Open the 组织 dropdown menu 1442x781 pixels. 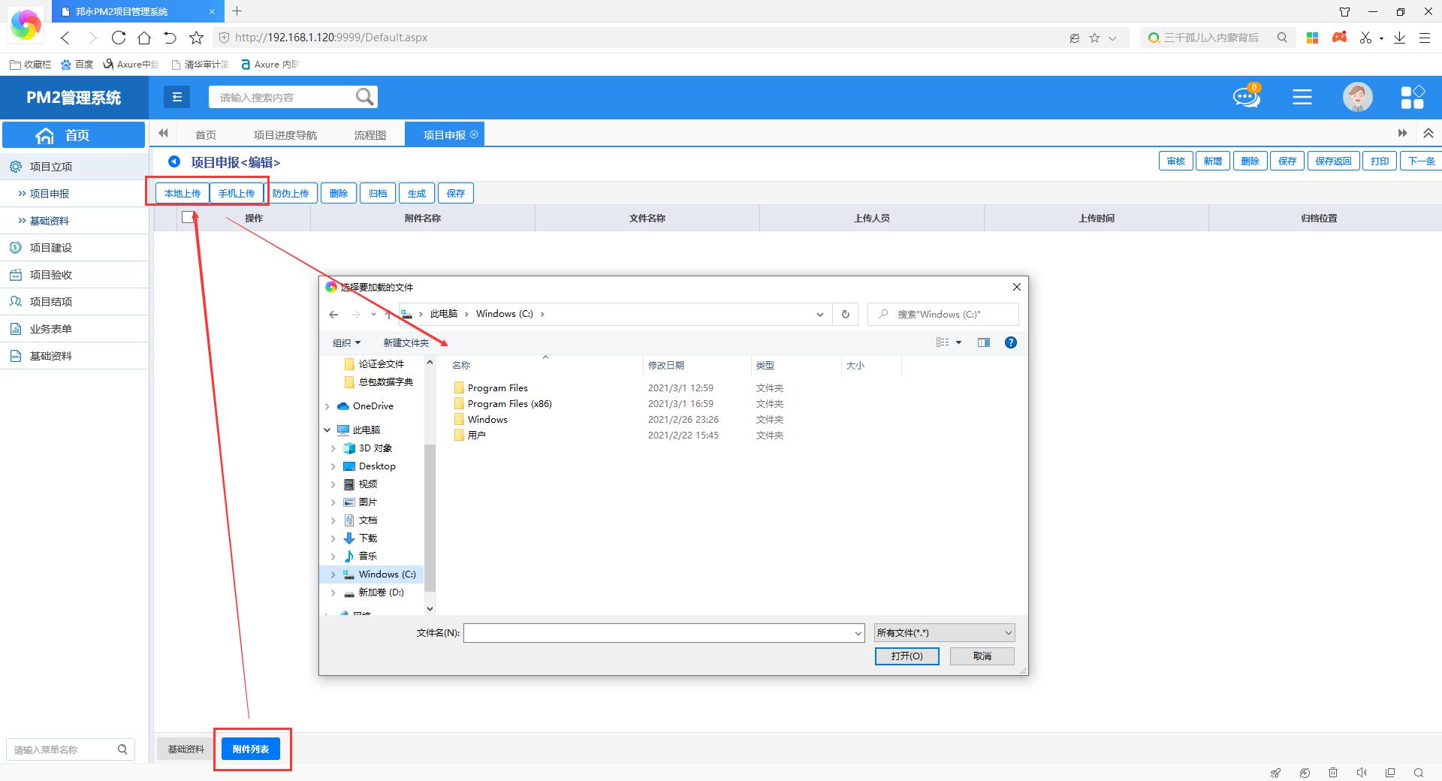click(x=346, y=342)
